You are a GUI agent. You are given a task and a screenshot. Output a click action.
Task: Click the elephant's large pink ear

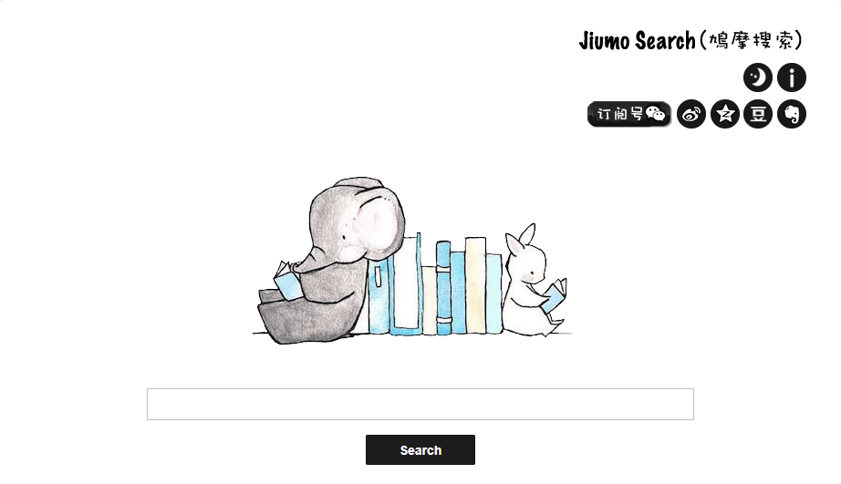[x=379, y=220]
